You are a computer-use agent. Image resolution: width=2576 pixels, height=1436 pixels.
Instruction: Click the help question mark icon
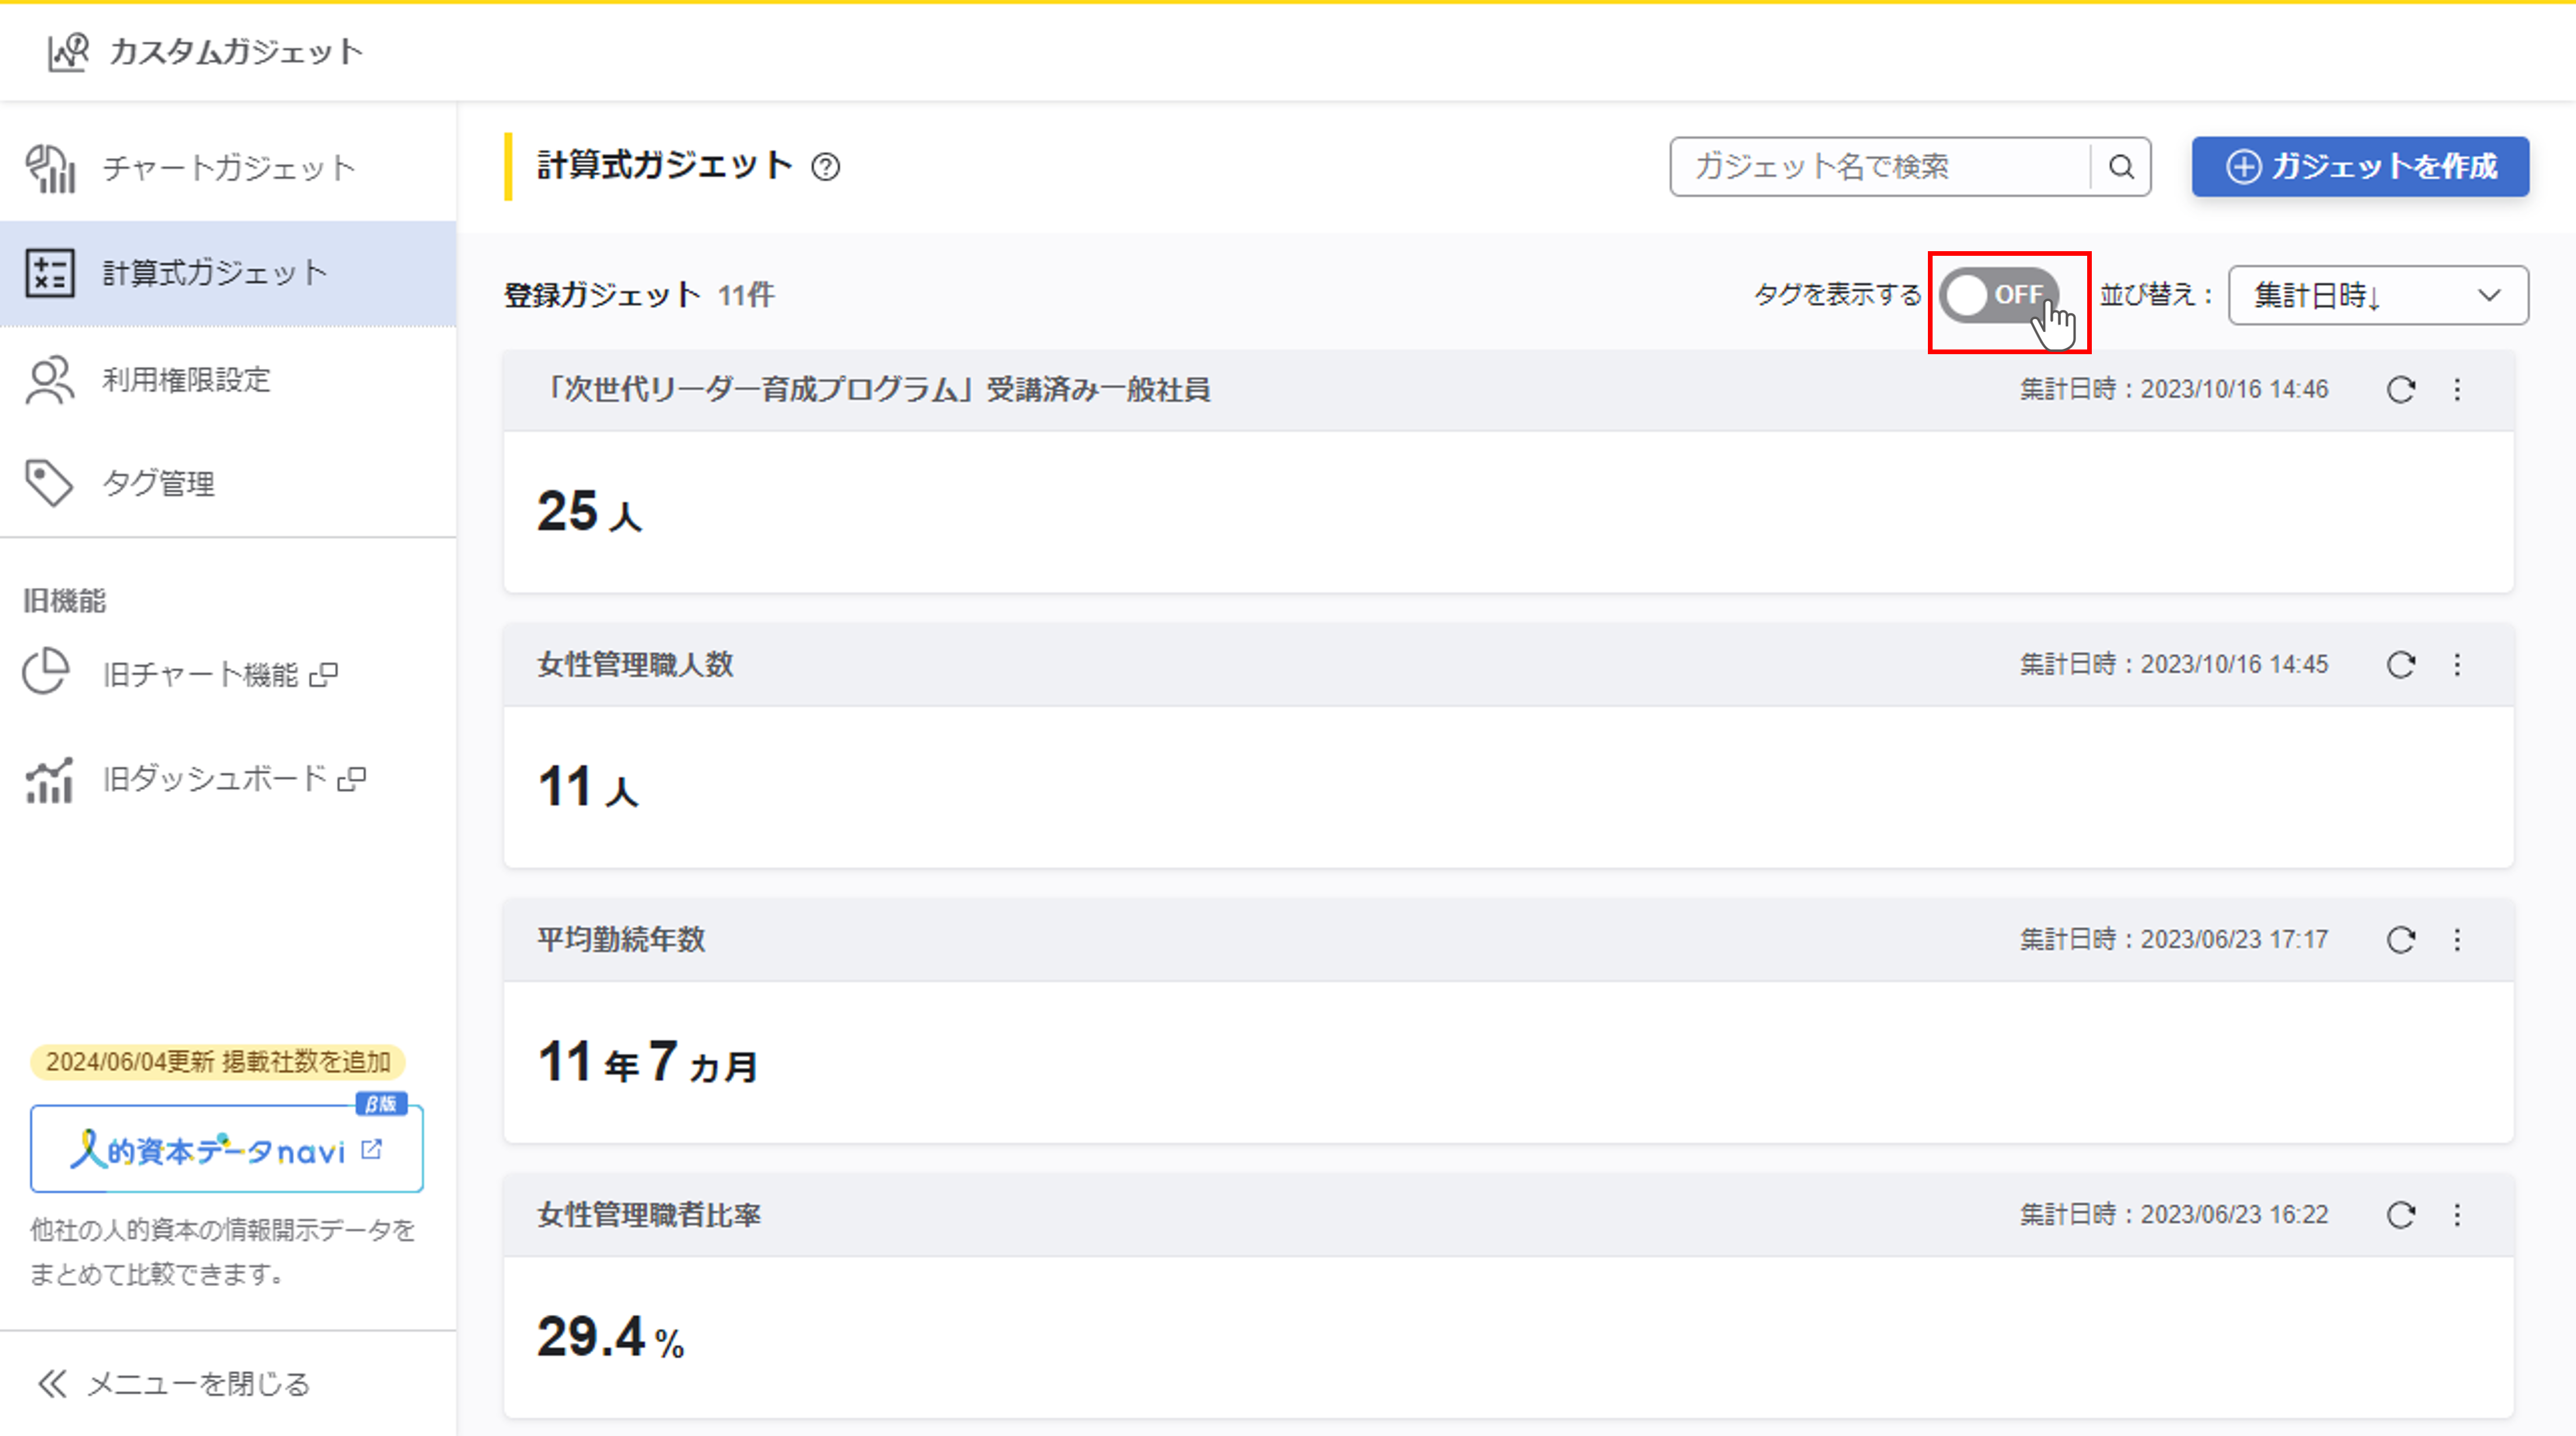click(825, 167)
